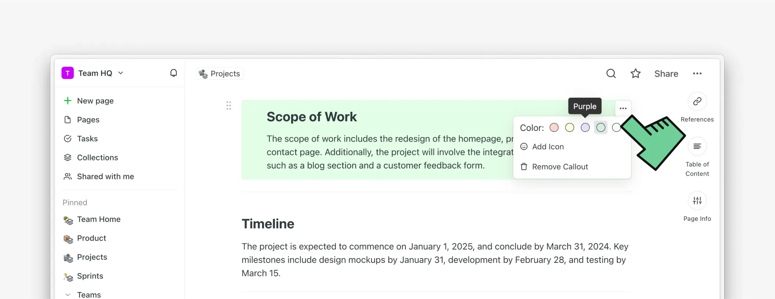The height and width of the screenshot is (299, 775).
Task: Click the Share button
Action: point(666,74)
